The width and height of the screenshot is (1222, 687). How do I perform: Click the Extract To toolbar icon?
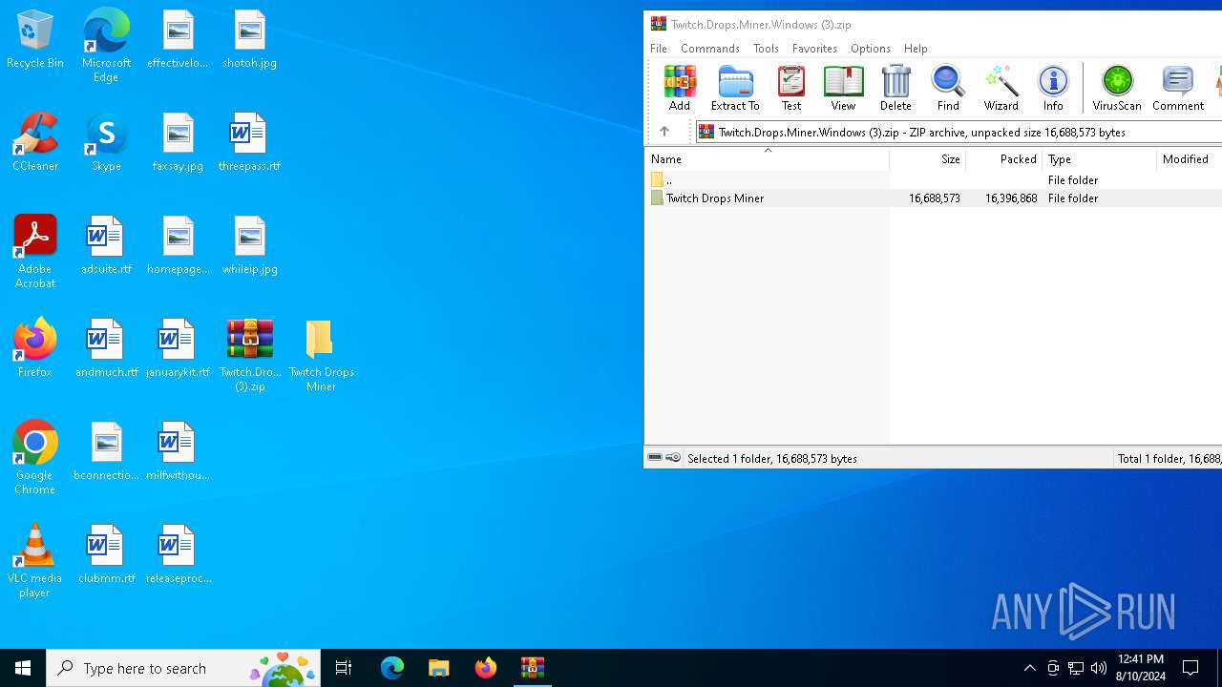735,88
